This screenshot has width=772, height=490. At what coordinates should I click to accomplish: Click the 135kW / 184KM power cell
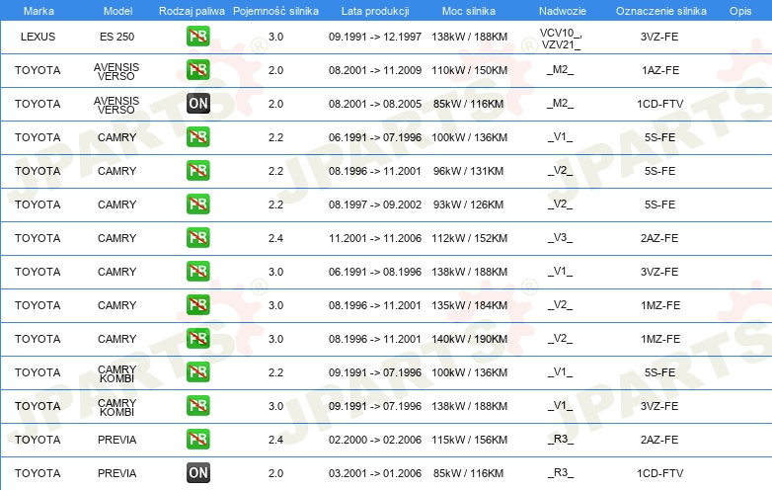pos(469,305)
